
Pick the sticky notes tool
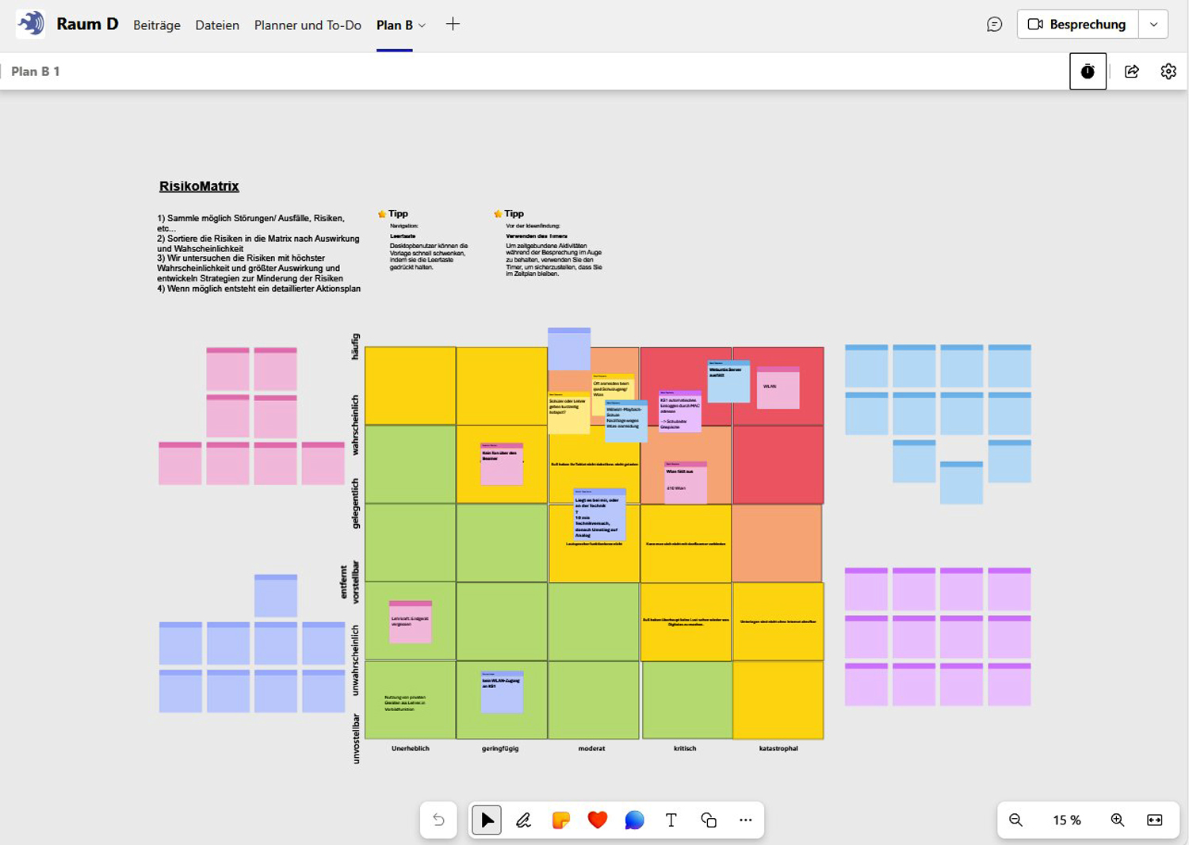560,820
